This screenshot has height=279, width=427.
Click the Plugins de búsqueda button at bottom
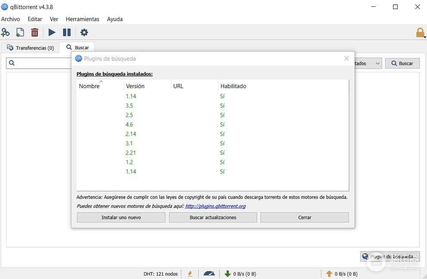tap(390, 256)
